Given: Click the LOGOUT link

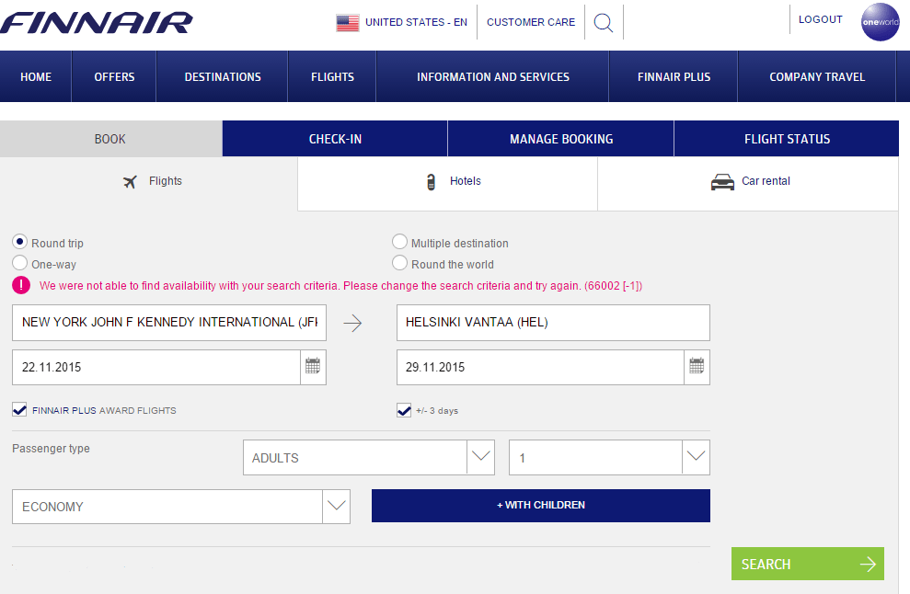Looking at the screenshot, I should pos(821,19).
